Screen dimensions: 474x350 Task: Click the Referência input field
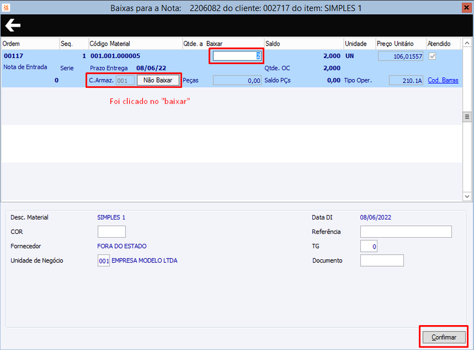tap(406, 231)
